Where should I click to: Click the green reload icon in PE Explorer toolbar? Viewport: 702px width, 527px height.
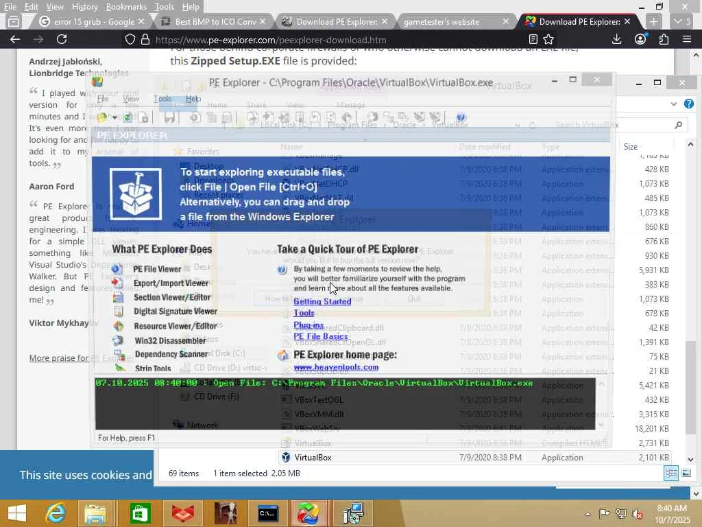pyautogui.click(x=128, y=118)
